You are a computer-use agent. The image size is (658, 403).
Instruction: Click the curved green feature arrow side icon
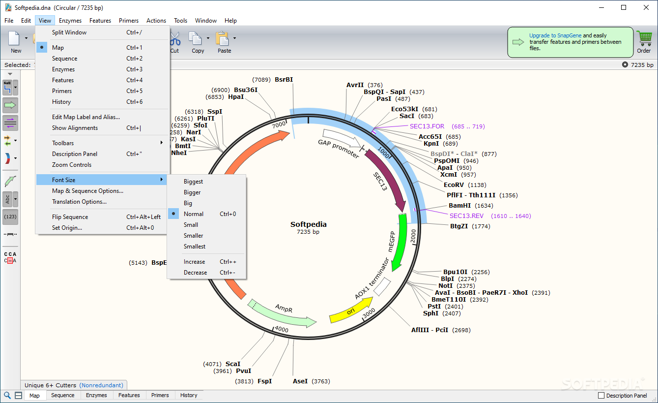[x=10, y=181]
